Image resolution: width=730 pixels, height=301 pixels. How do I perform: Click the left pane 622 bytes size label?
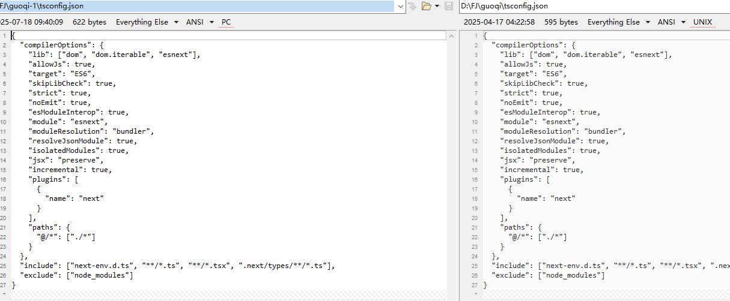tap(89, 22)
